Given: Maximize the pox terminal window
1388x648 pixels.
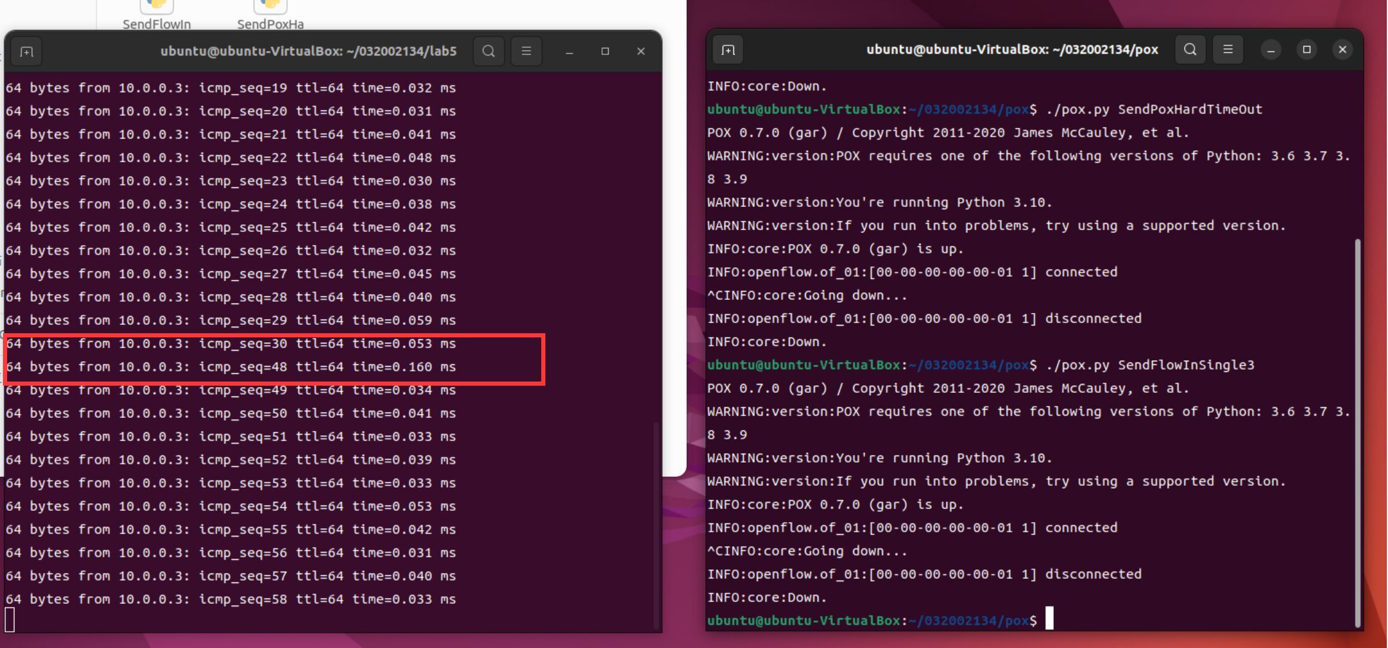Looking at the screenshot, I should 1307,50.
